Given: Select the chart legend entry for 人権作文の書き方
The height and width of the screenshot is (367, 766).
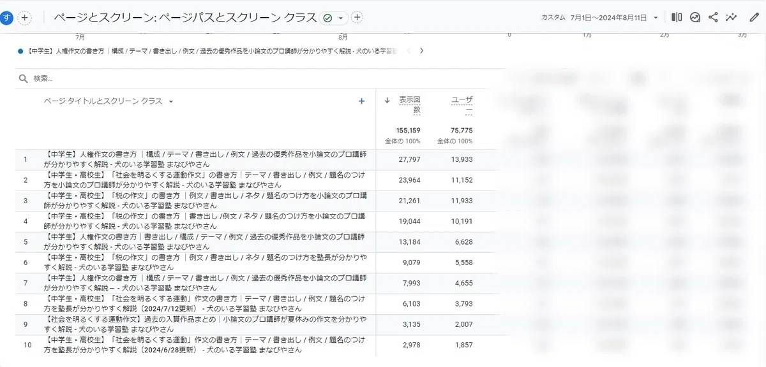Looking at the screenshot, I should [209, 50].
